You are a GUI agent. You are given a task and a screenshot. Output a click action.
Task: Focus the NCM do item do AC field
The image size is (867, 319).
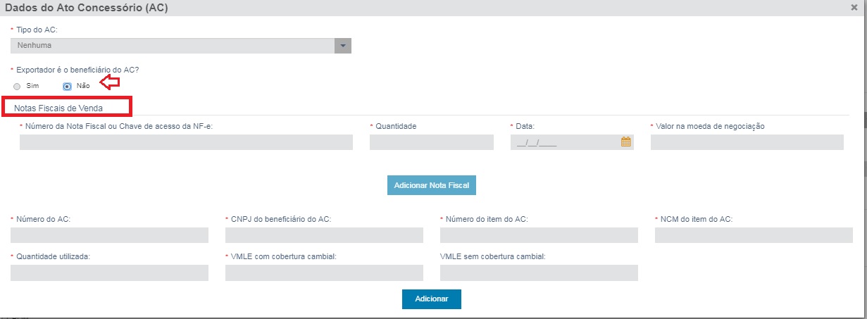(753, 235)
